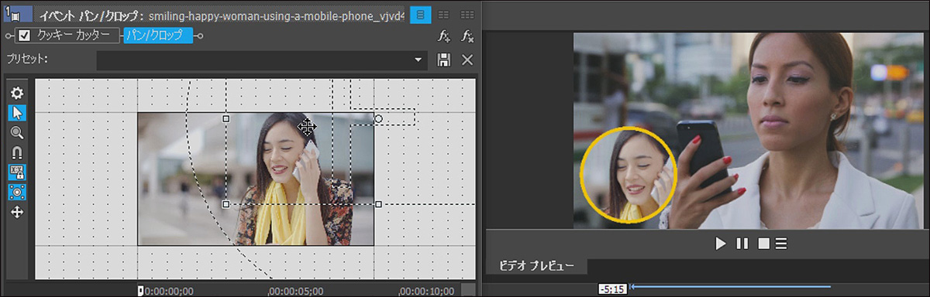Toggle the magnet snapping tool
Viewport: 930px width, 297px height.
pos(17,152)
